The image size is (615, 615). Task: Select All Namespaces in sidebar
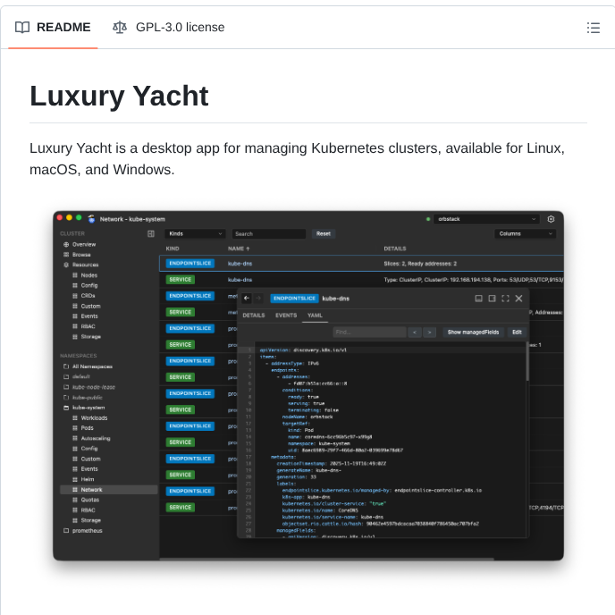coord(92,366)
